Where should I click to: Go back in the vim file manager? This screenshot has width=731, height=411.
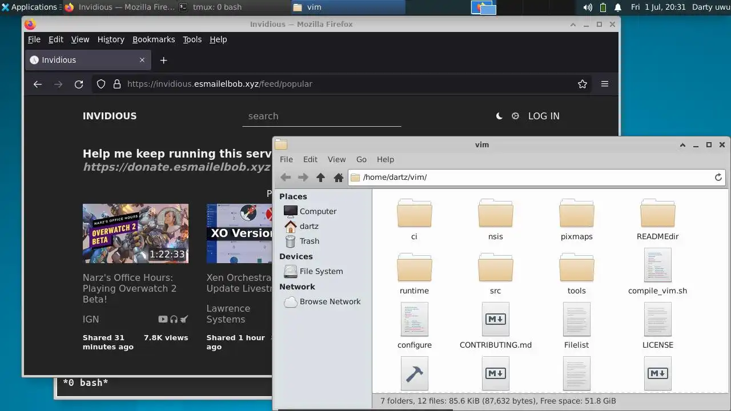click(286, 178)
